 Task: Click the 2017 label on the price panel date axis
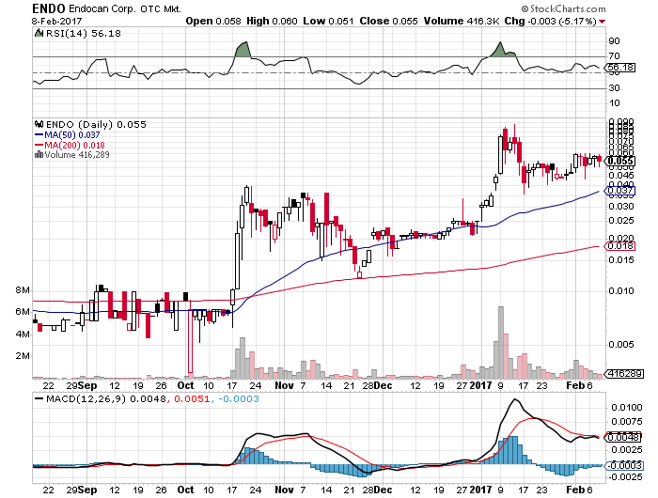point(480,385)
